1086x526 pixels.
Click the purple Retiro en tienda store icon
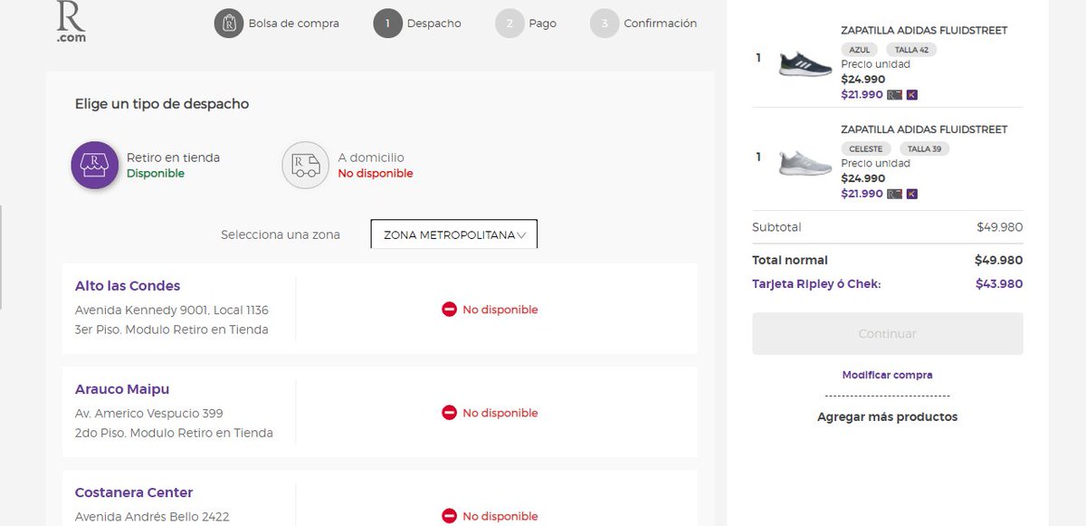pyautogui.click(x=94, y=165)
